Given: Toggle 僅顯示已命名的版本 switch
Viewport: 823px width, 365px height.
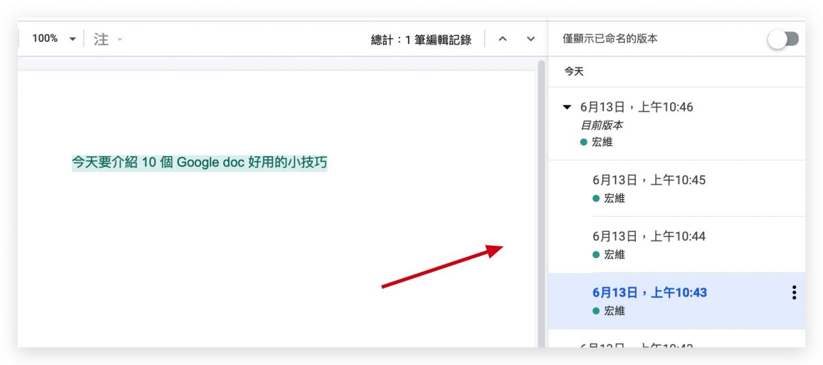Looking at the screenshot, I should click(x=783, y=39).
